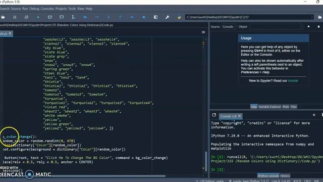Open the Run menu
Viewport: 323px width, 182px height.
pos(25,9)
